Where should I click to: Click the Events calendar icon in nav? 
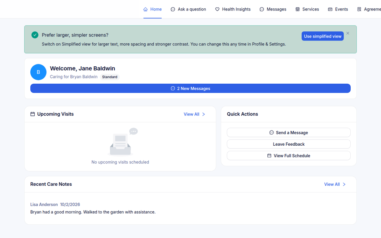pos(330,9)
